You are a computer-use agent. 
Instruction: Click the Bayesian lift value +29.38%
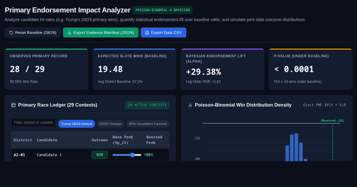point(203,72)
